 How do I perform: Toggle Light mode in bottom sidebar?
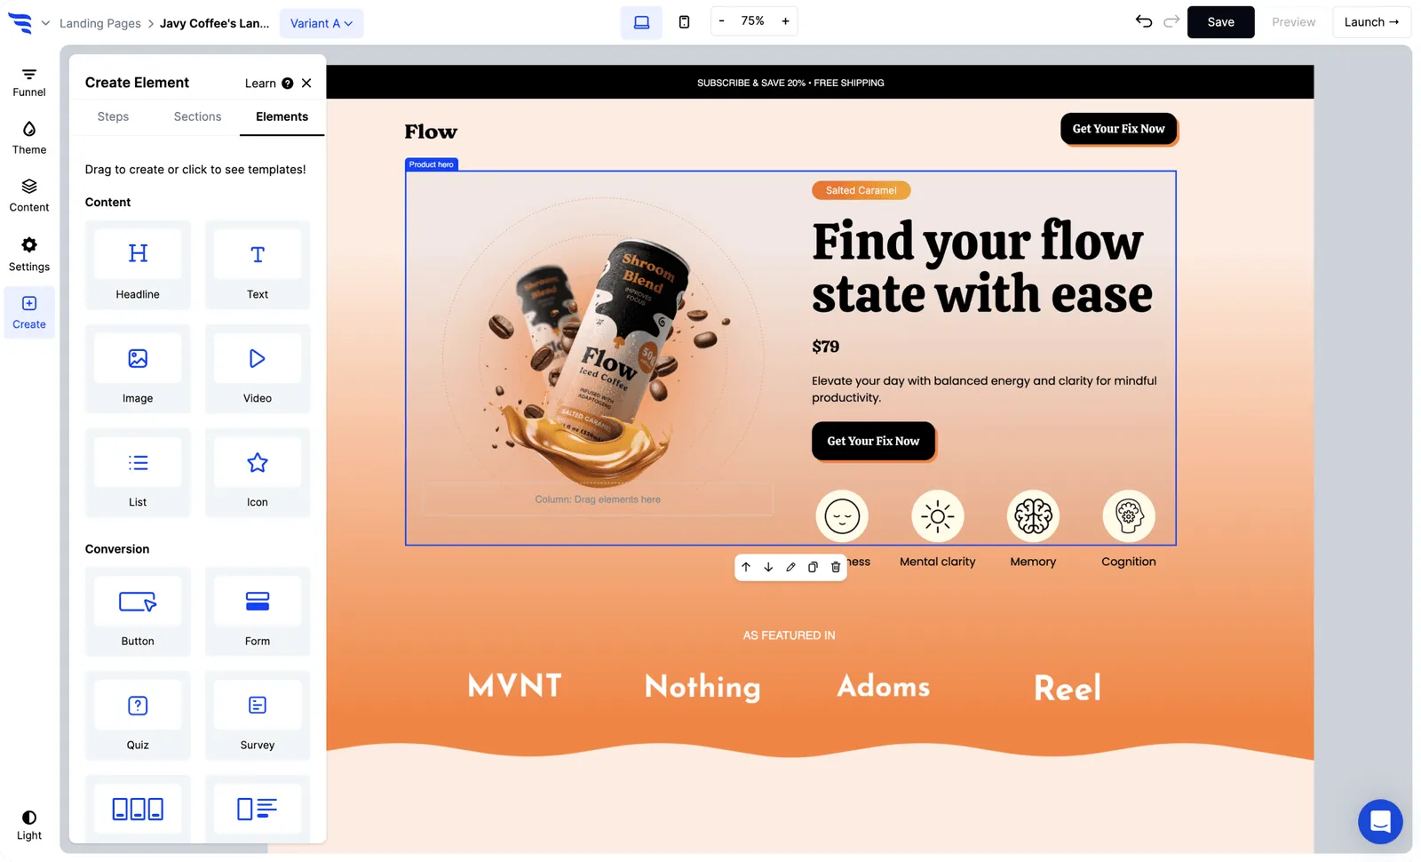[28, 822]
